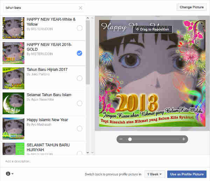Image resolution: width=210 pixels, height=181 pixels.
Task: Select the Tahun Baru Hijriah 2017 radio button
Action: click(x=79, y=78)
